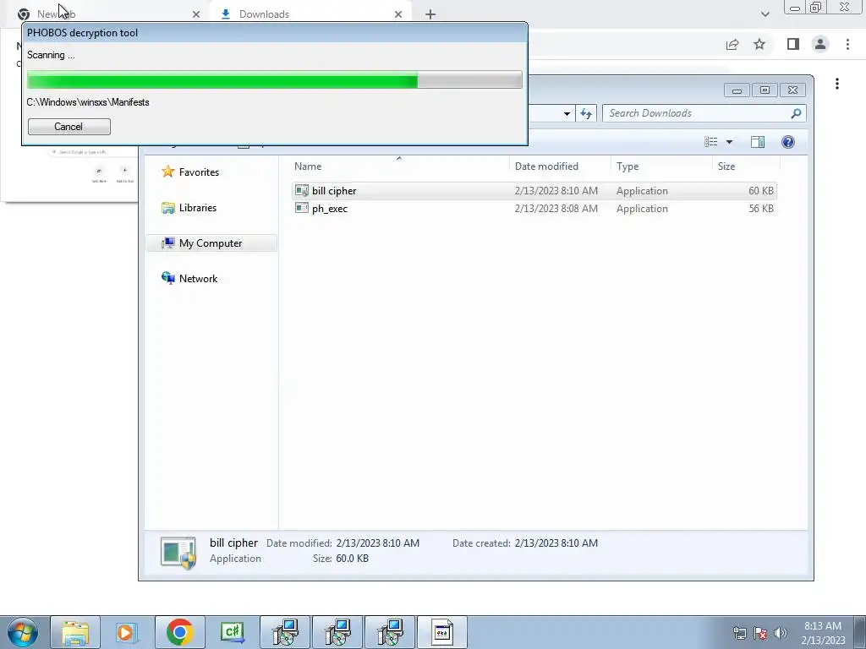The width and height of the screenshot is (866, 649).
Task: Toggle the Explorer preview pane
Action: click(x=758, y=142)
